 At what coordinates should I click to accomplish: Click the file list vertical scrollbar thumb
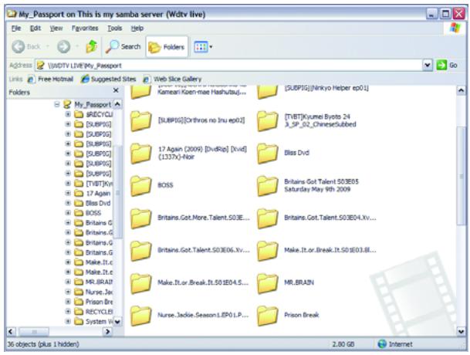pyautogui.click(x=461, y=176)
